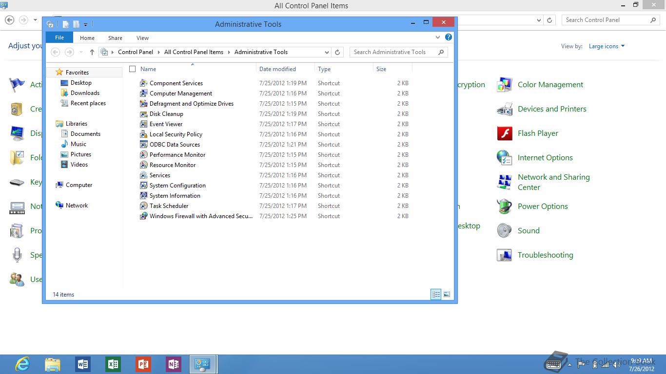666x374 pixels.
Task: Expand the address bar history dropdown
Action: (327, 52)
